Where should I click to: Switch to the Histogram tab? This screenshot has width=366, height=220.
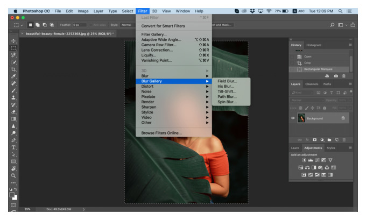point(314,45)
